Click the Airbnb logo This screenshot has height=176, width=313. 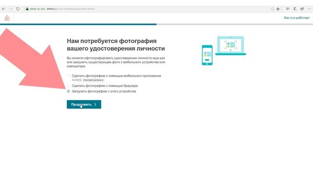click(7, 18)
